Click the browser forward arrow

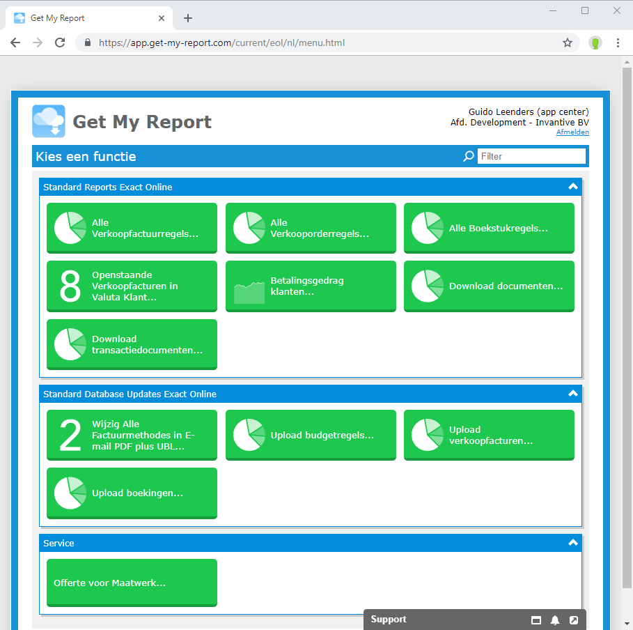[38, 43]
